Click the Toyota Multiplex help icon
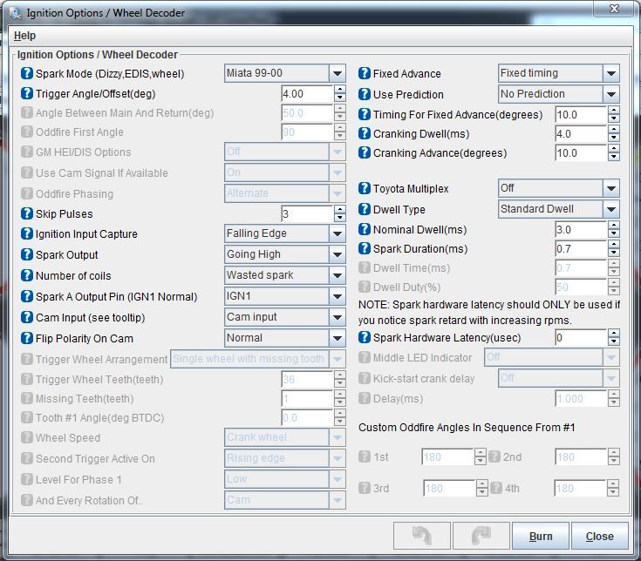Viewport: 641px width, 561px height. (x=365, y=189)
